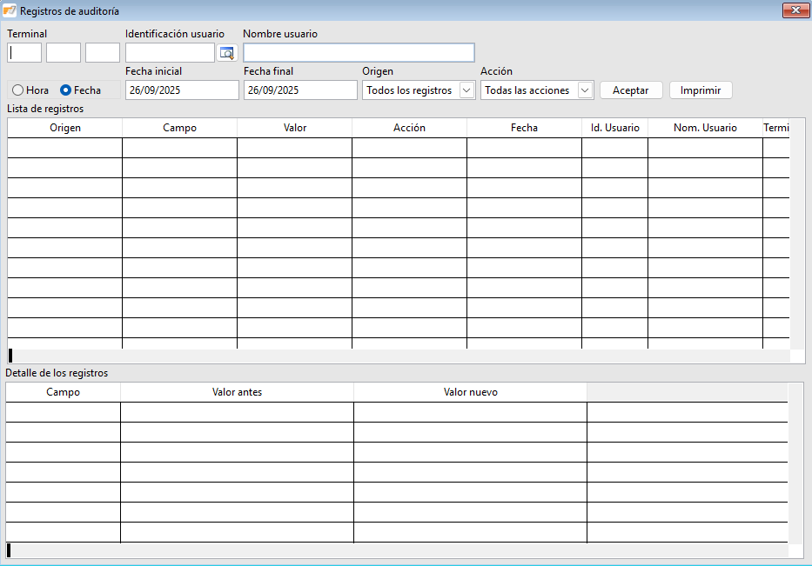Screen dimensions: 812x566
Task: Click the Valor nuevo column header
Action: 470,392
